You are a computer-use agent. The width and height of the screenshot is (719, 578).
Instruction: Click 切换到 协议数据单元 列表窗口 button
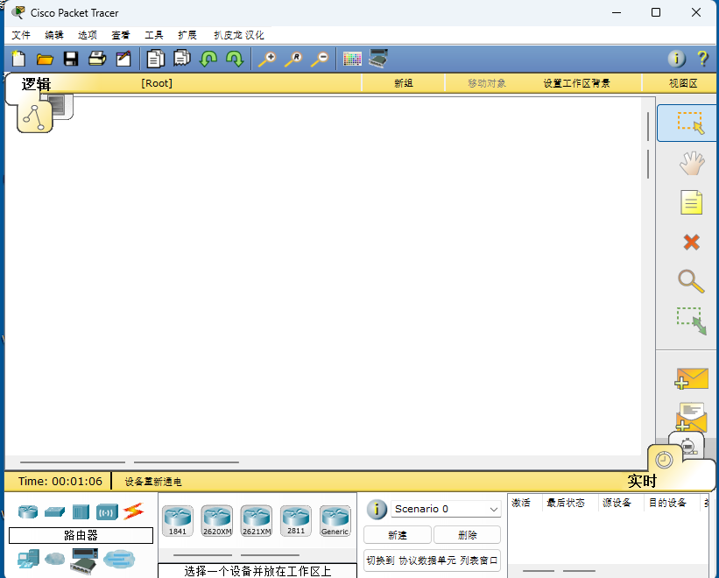click(432, 560)
